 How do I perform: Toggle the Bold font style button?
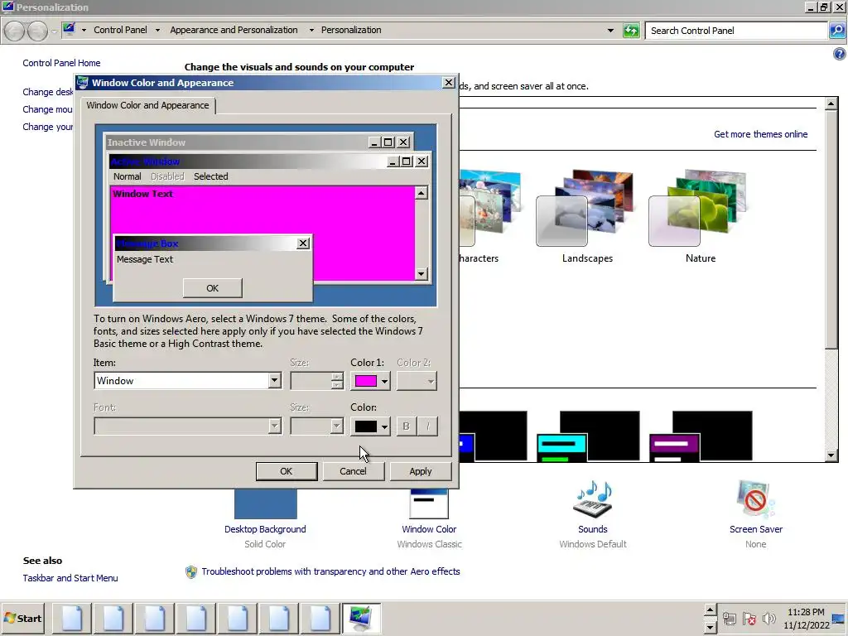(x=406, y=426)
